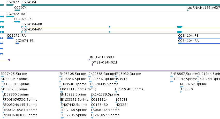Select EST RP003640466.5prime
Screen dimensions: 220x119
pyautogui.click(x=20, y=115)
